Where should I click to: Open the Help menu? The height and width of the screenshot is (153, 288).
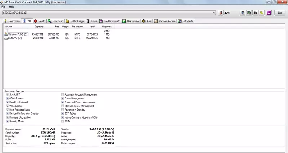pos(12,7)
